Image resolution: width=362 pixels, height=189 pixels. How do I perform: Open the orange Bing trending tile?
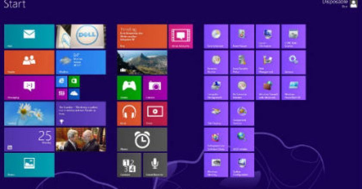[x=142, y=37]
